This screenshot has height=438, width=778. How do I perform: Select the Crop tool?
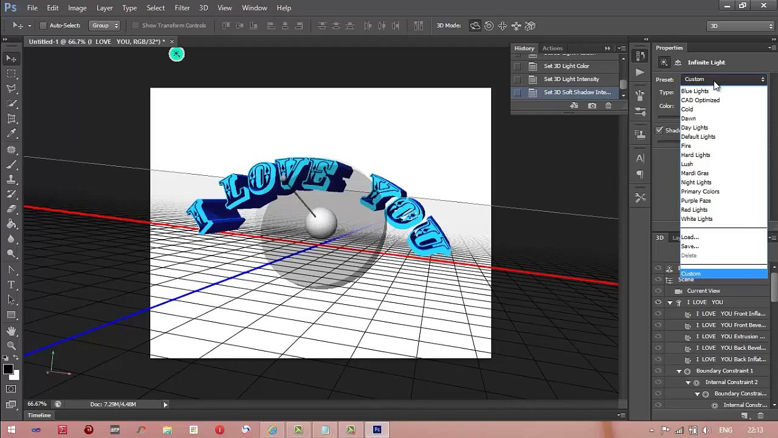point(12,119)
